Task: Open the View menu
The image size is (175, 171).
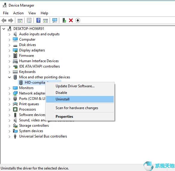Action: click(32, 13)
